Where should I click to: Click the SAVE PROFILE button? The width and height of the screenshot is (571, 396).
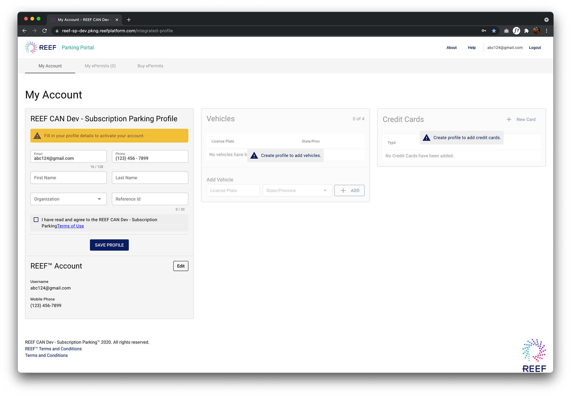click(x=109, y=245)
